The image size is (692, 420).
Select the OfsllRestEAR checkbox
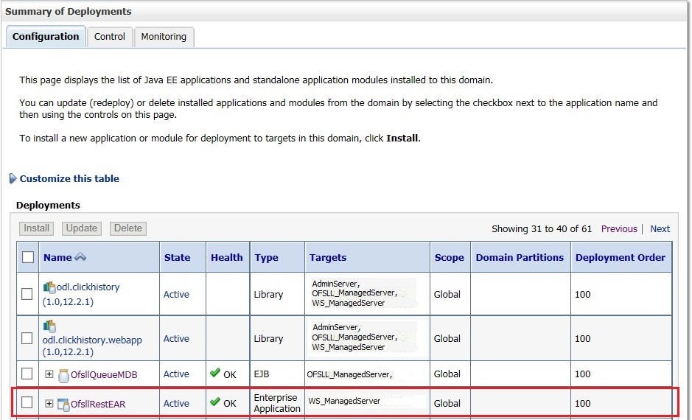coord(27,402)
